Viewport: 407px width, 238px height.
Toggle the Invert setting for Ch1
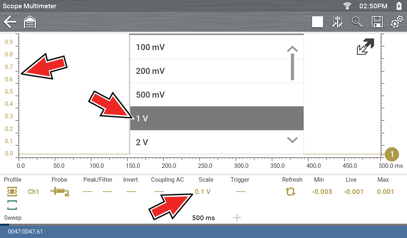click(131, 192)
